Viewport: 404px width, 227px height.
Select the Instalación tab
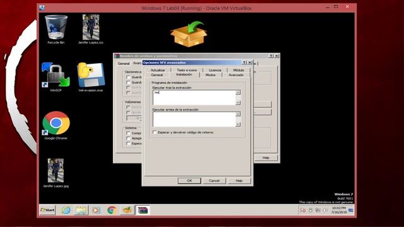(x=184, y=74)
